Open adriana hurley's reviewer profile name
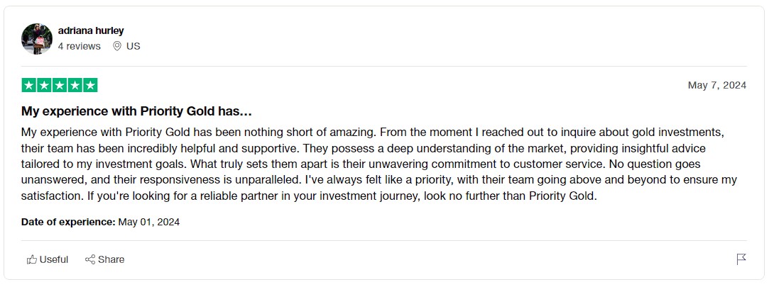The width and height of the screenshot is (769, 287). click(91, 31)
